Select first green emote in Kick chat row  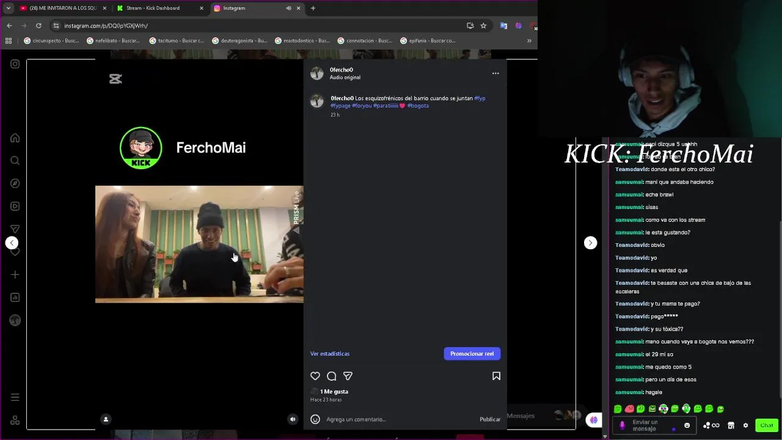coord(618,409)
